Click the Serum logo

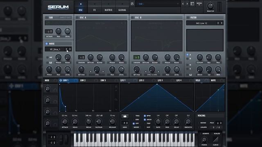pyautogui.click(x=58, y=7)
